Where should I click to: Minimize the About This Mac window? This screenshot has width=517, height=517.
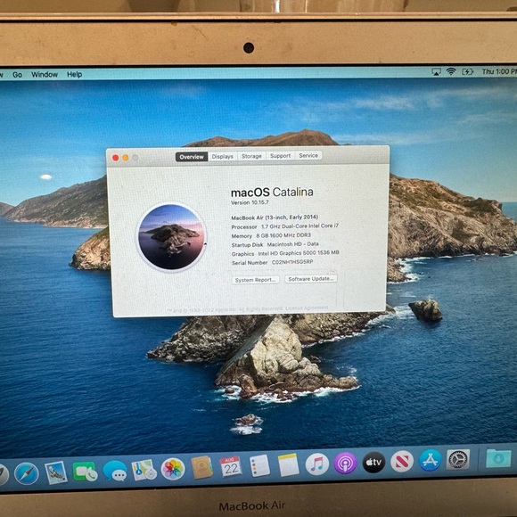(x=126, y=158)
